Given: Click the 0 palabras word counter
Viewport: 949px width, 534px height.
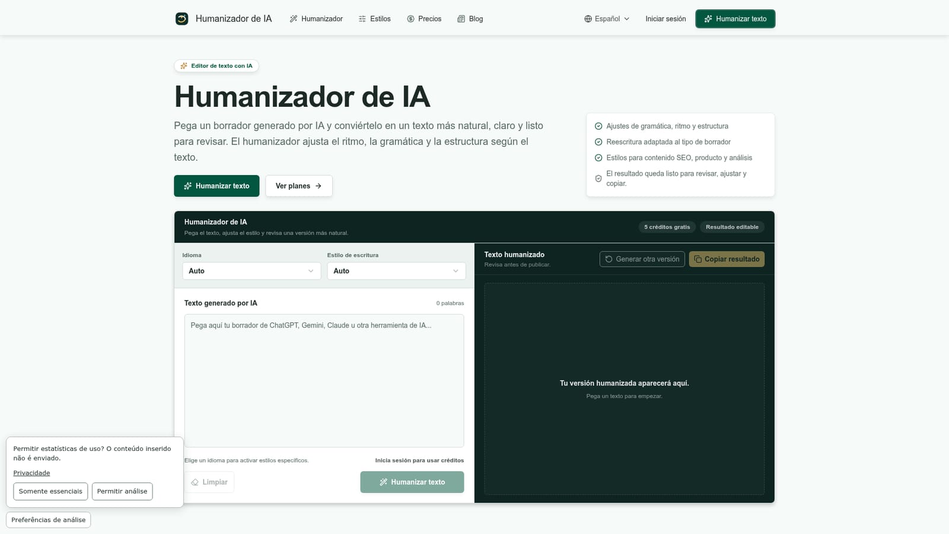Looking at the screenshot, I should click(x=450, y=303).
